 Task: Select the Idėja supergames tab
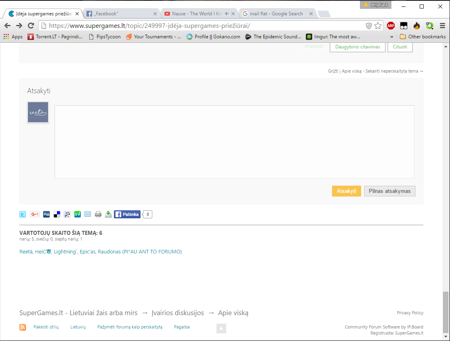43,13
